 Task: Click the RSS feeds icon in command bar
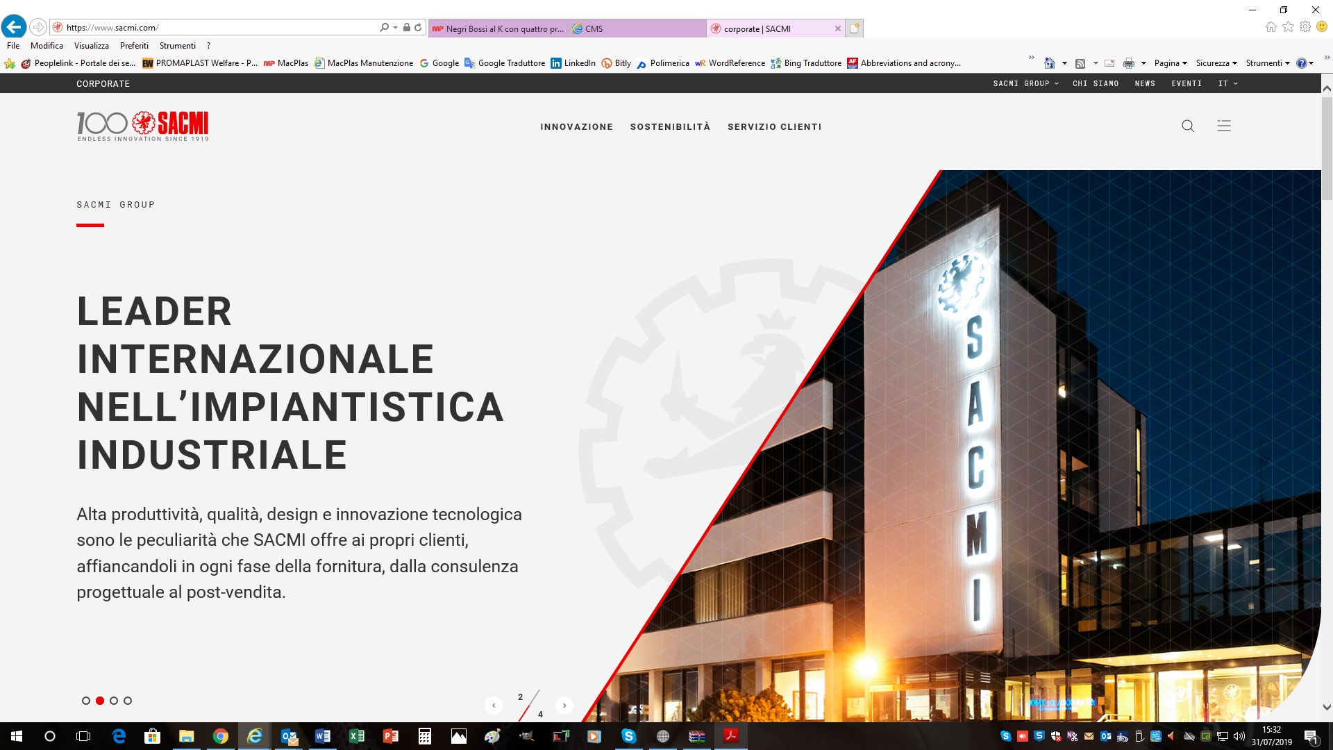pos(1080,63)
